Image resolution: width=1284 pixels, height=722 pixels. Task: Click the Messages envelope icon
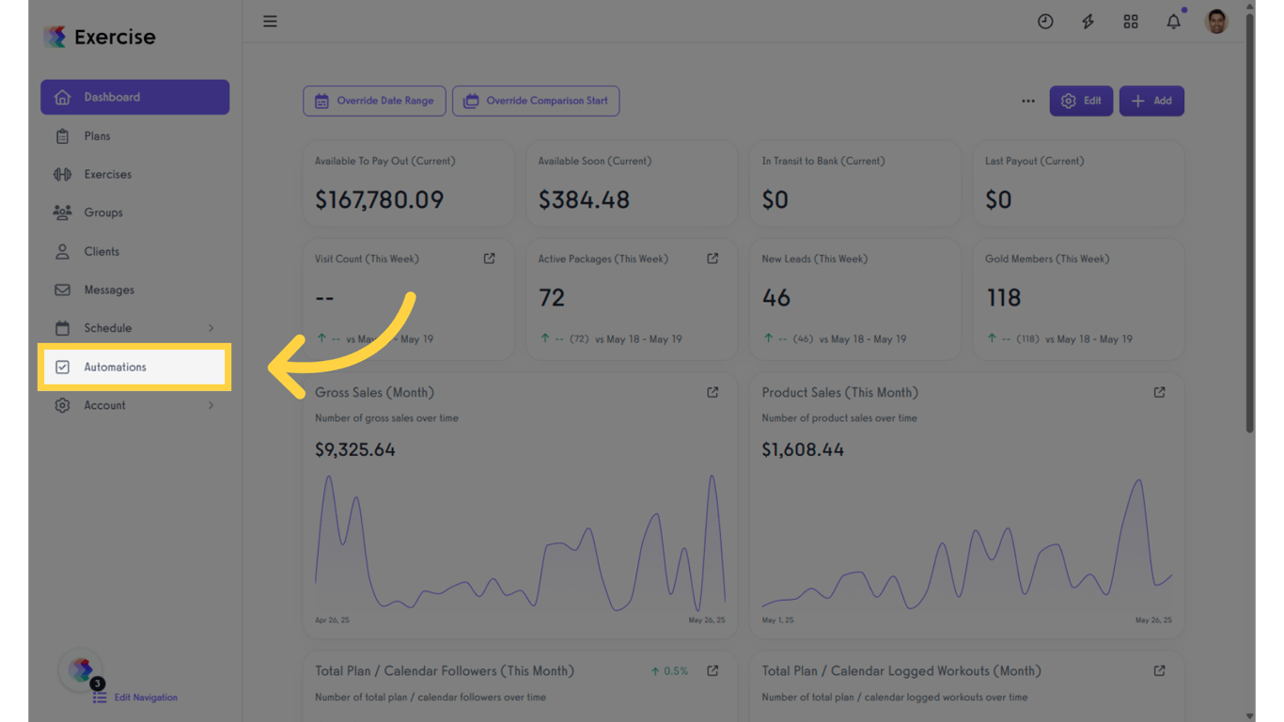click(x=62, y=290)
